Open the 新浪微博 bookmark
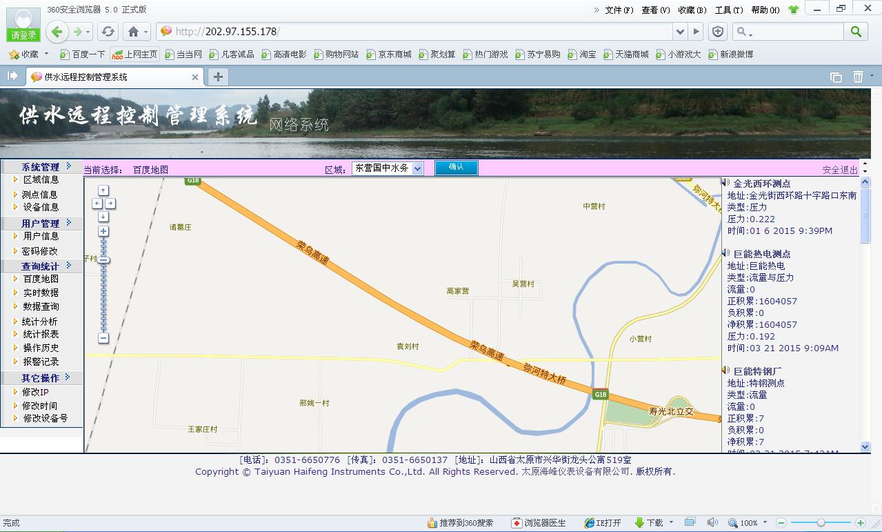Screen dimensions: 882x532 pyautogui.click(x=730, y=54)
